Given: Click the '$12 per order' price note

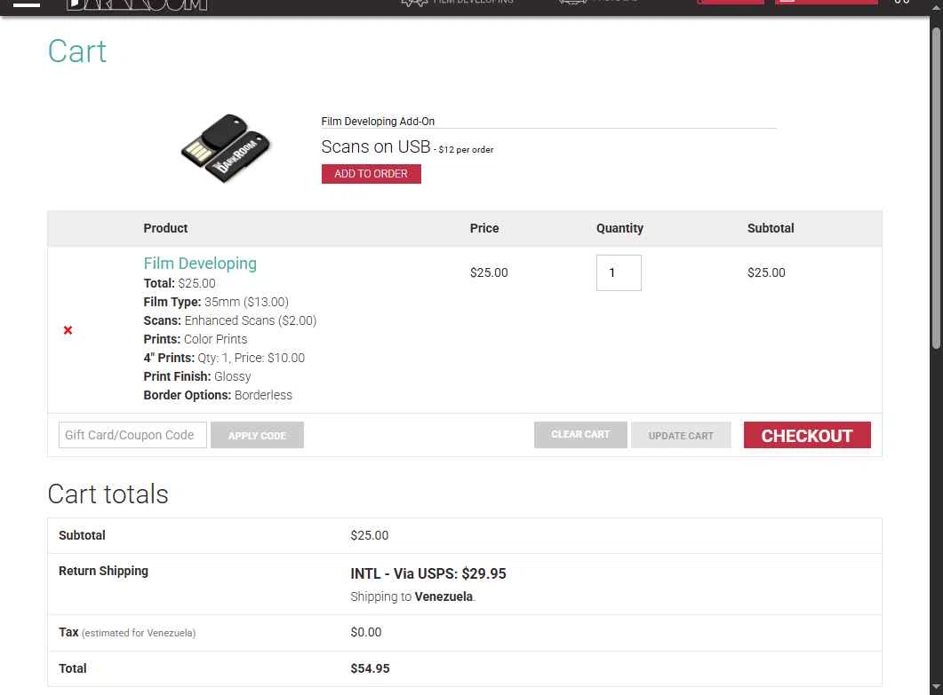Looking at the screenshot, I should tap(466, 150).
